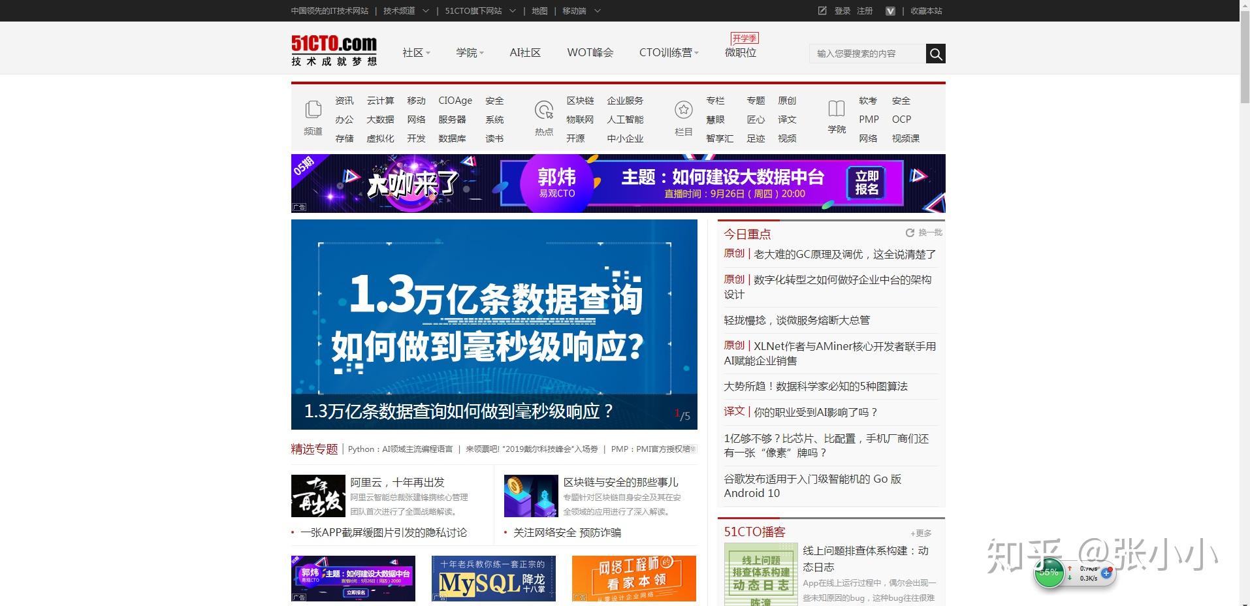
Task: Open 一张APP截屏缓图片引发的隐私讨论
Action: (x=383, y=532)
